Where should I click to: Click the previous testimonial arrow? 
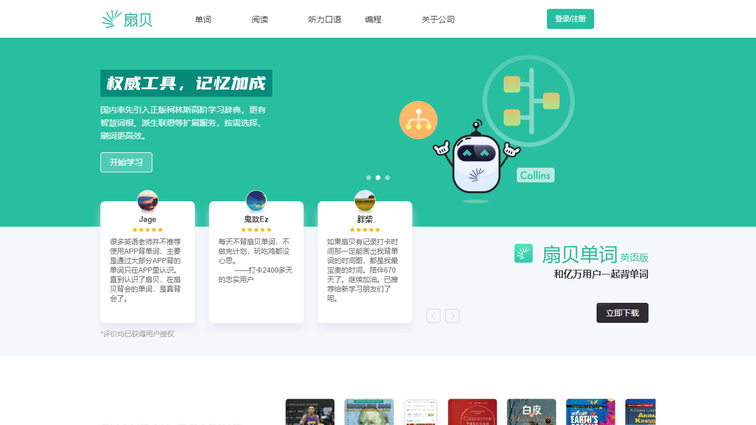[x=434, y=316]
